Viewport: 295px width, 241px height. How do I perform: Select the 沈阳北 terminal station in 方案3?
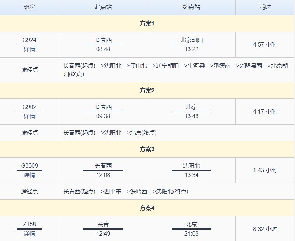[x=191, y=165]
